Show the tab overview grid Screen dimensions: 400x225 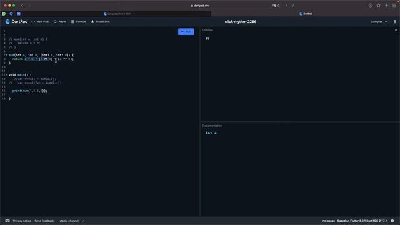(x=394, y=6)
